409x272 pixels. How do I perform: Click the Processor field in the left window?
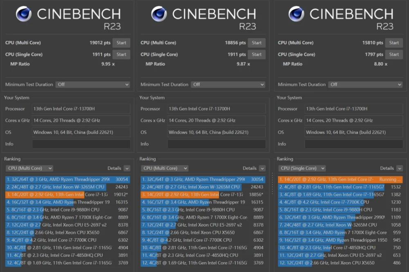(x=81, y=109)
